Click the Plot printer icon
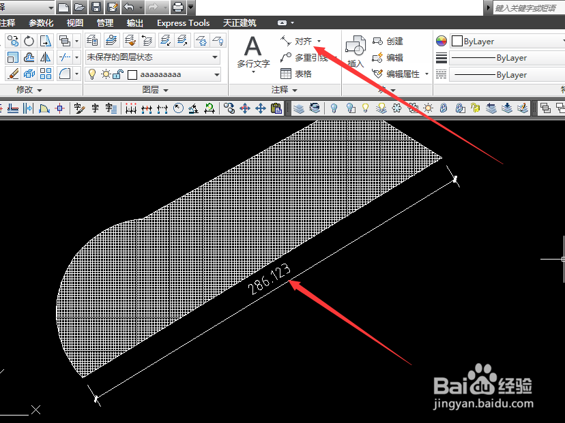The height and width of the screenshot is (423, 565). (178, 7)
